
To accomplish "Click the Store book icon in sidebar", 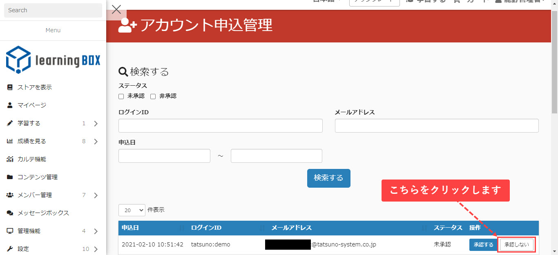I will pyautogui.click(x=10, y=87).
